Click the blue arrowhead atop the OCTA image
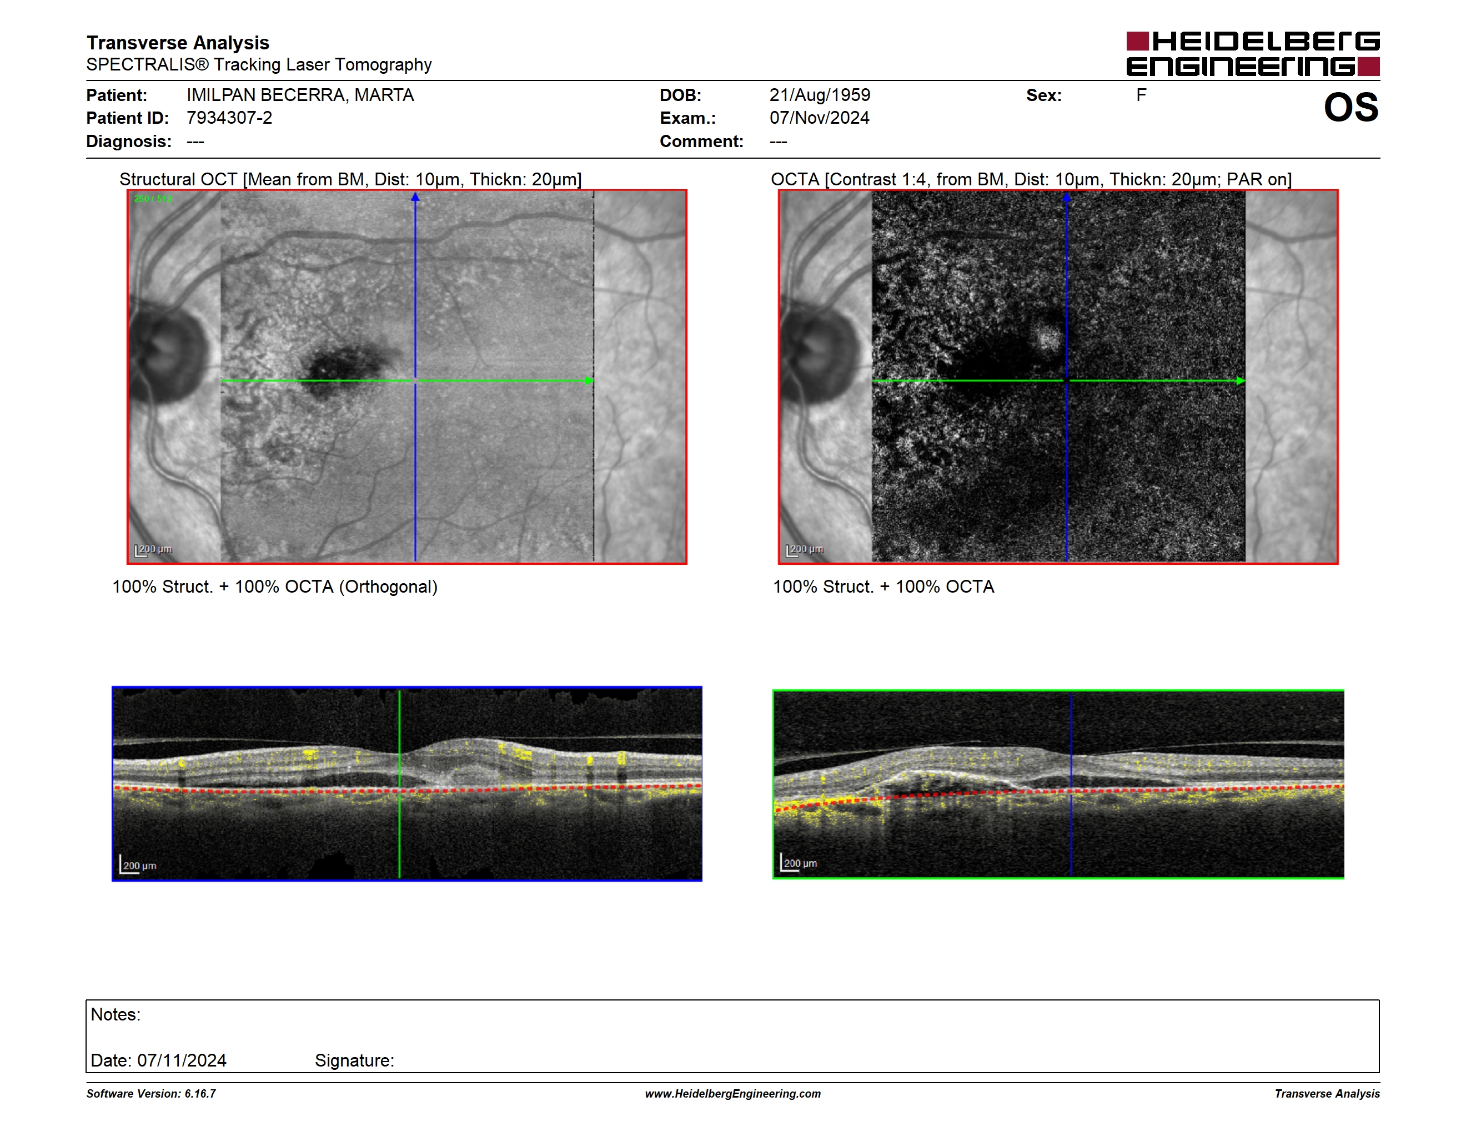1466x1132 pixels. 1066,197
